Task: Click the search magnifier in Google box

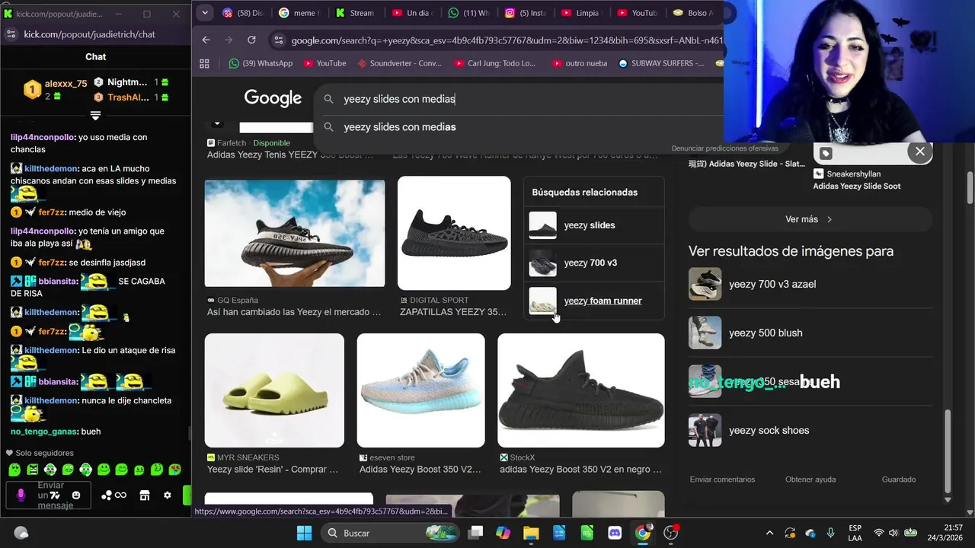Action: 328,99
